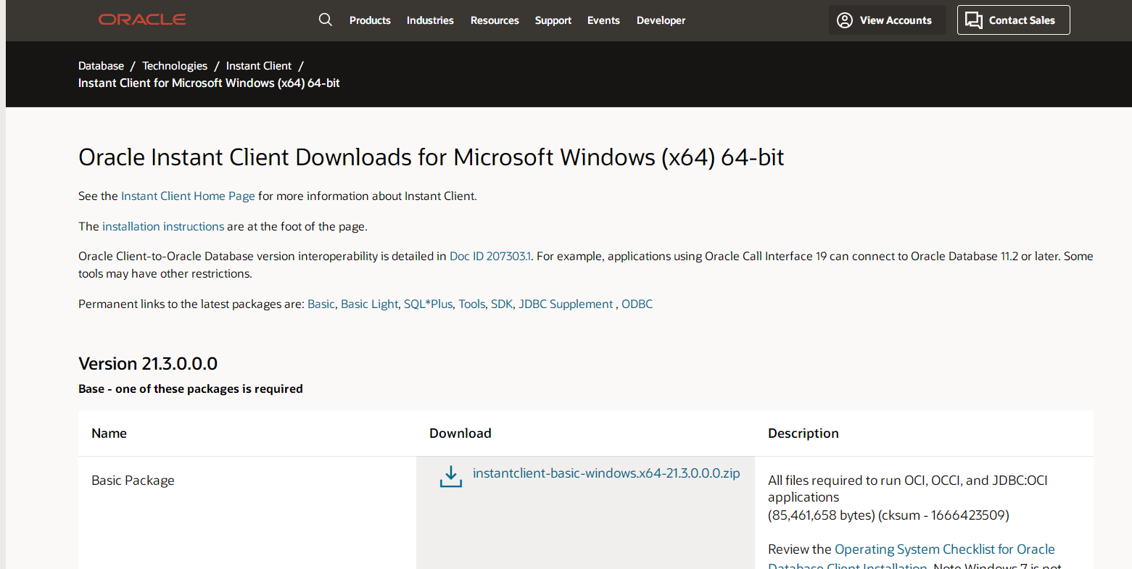Follow the installation instructions link
The image size is (1132, 569).
(163, 226)
